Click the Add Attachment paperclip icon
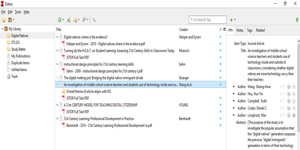The height and width of the screenshot is (150, 300). 84,20
